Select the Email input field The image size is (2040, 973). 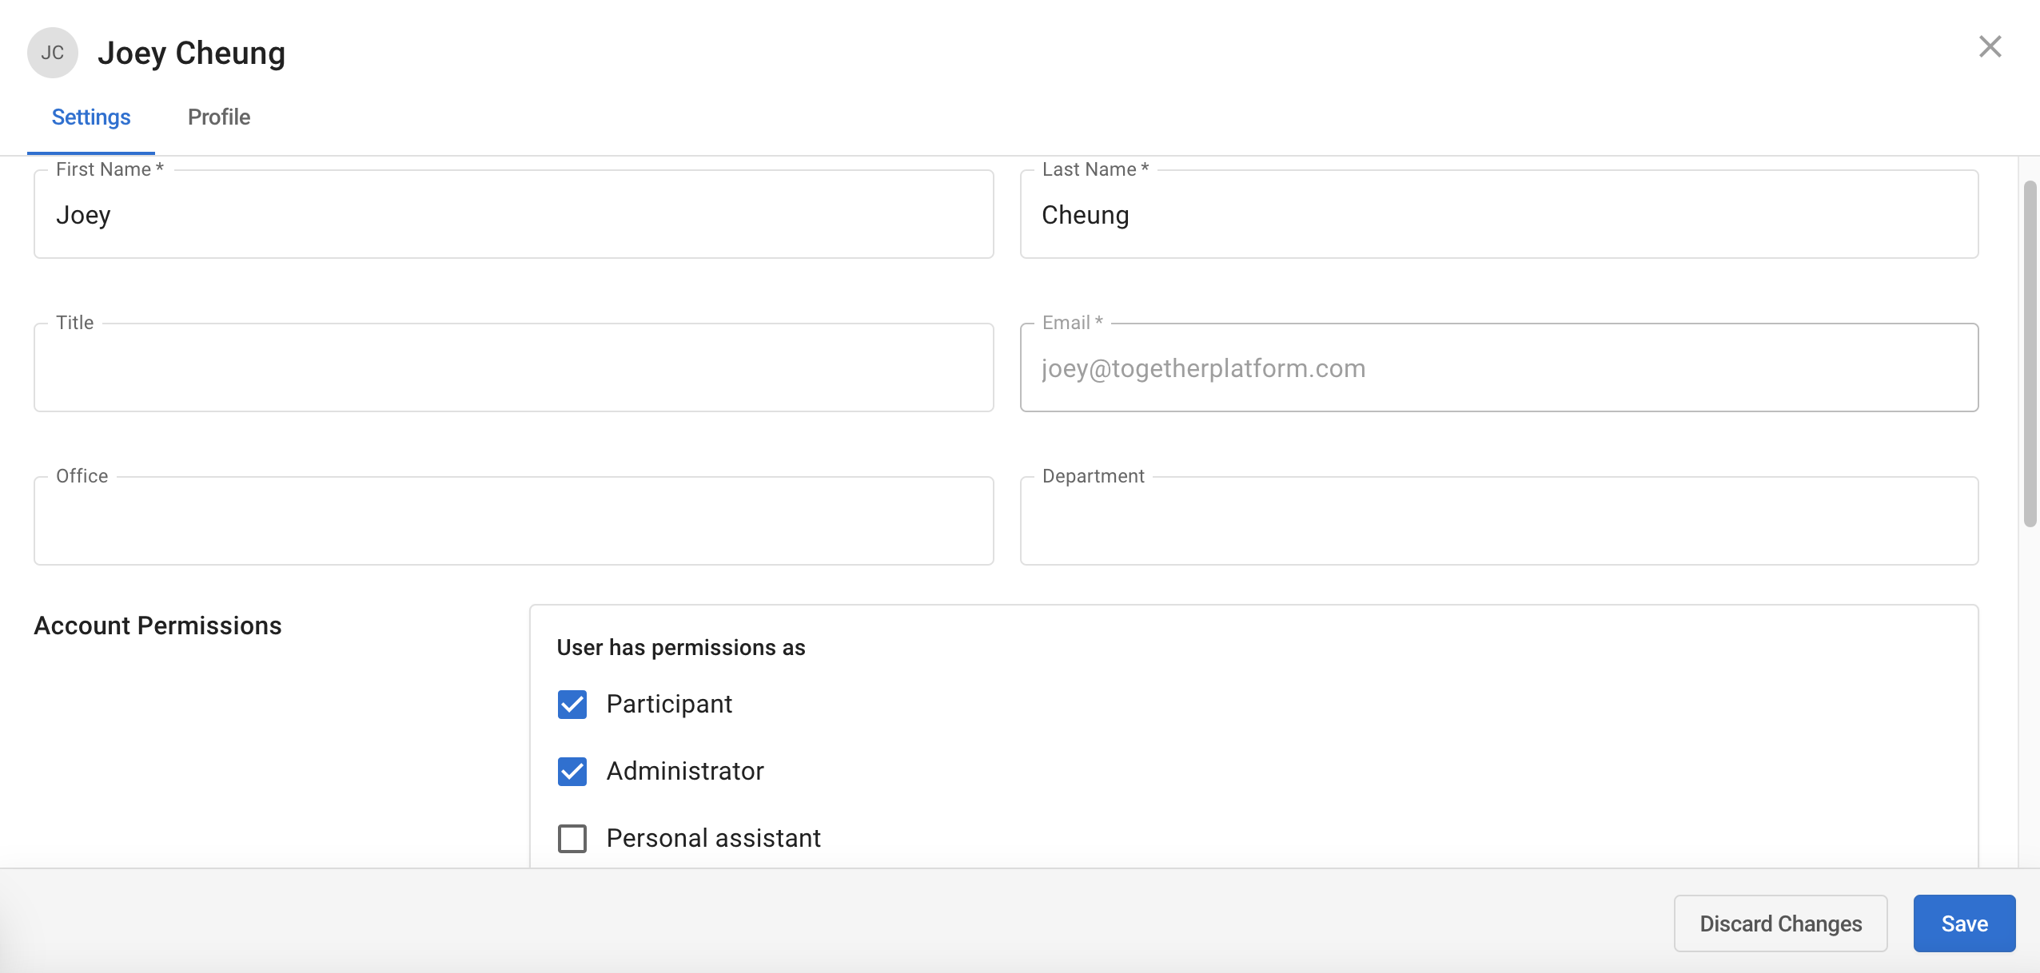[x=1500, y=367]
